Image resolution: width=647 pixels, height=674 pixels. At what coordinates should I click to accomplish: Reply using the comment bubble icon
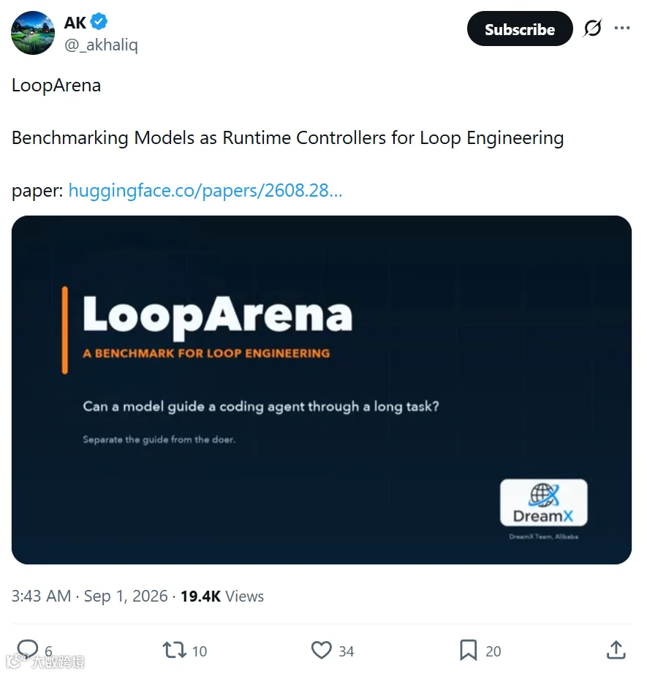tap(28, 649)
